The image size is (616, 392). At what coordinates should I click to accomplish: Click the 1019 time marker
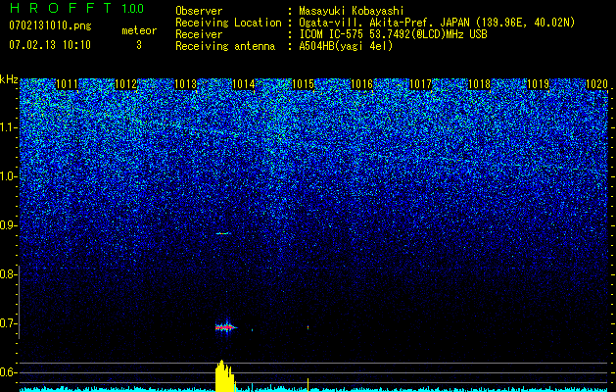(x=538, y=84)
